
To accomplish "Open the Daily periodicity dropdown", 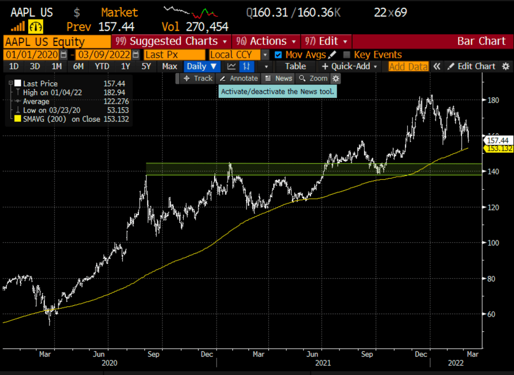I will click(x=201, y=67).
